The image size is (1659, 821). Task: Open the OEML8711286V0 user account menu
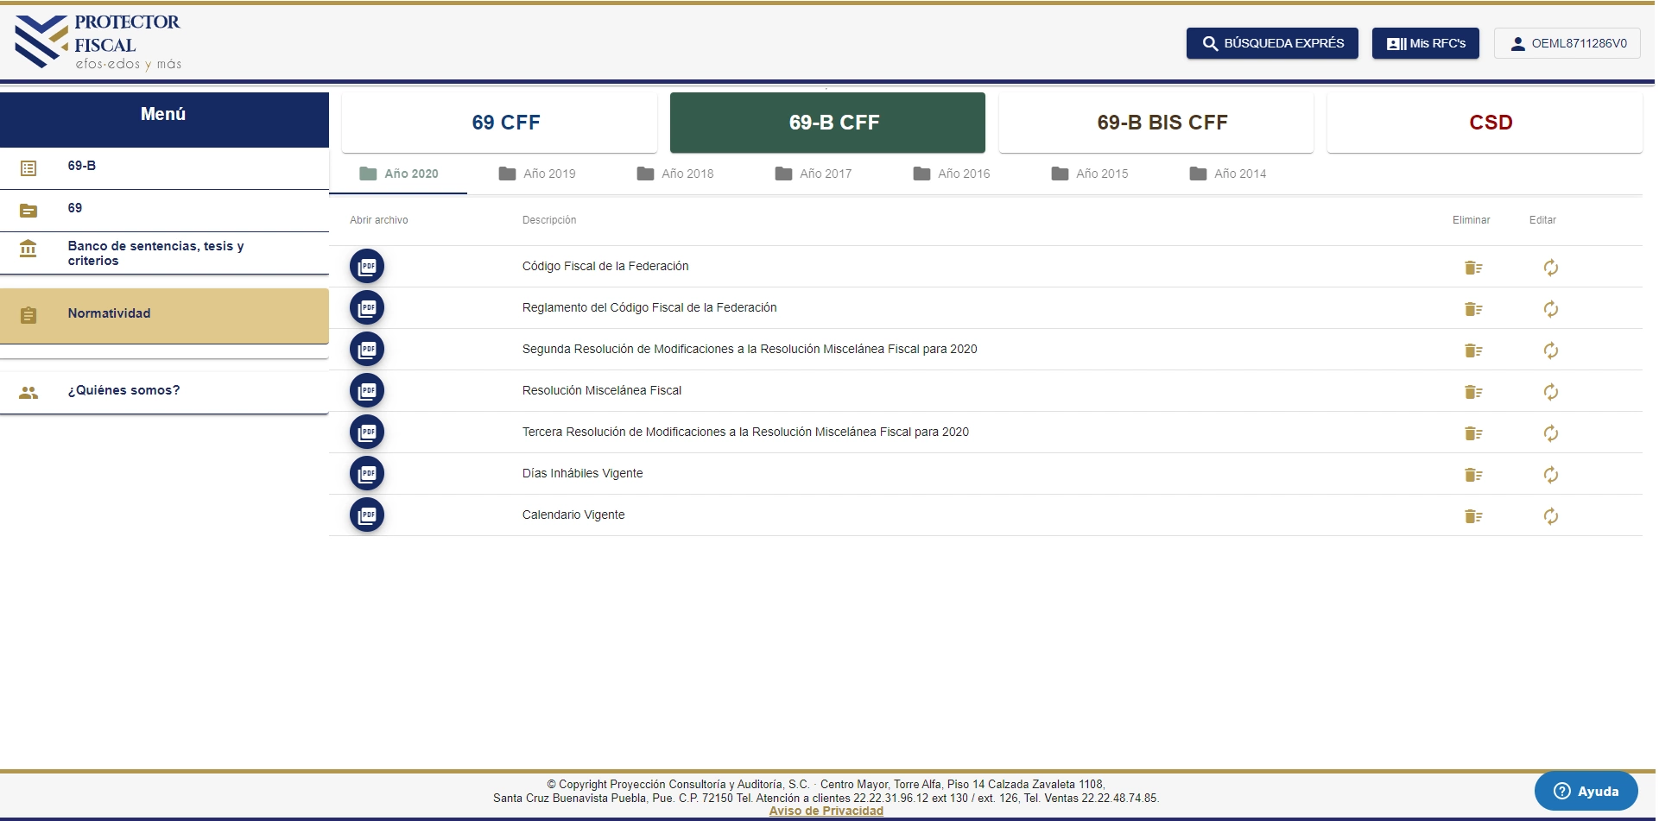click(x=1567, y=43)
